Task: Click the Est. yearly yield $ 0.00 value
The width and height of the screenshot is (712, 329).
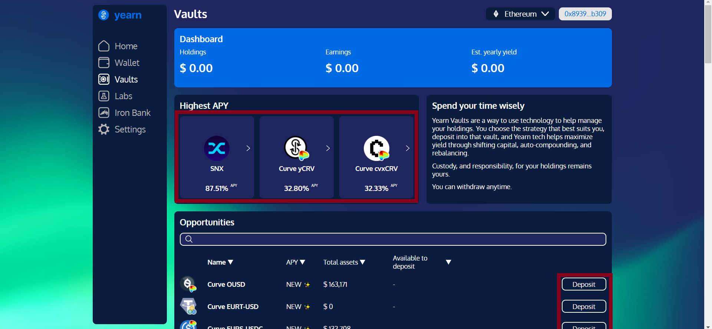Action: click(488, 68)
